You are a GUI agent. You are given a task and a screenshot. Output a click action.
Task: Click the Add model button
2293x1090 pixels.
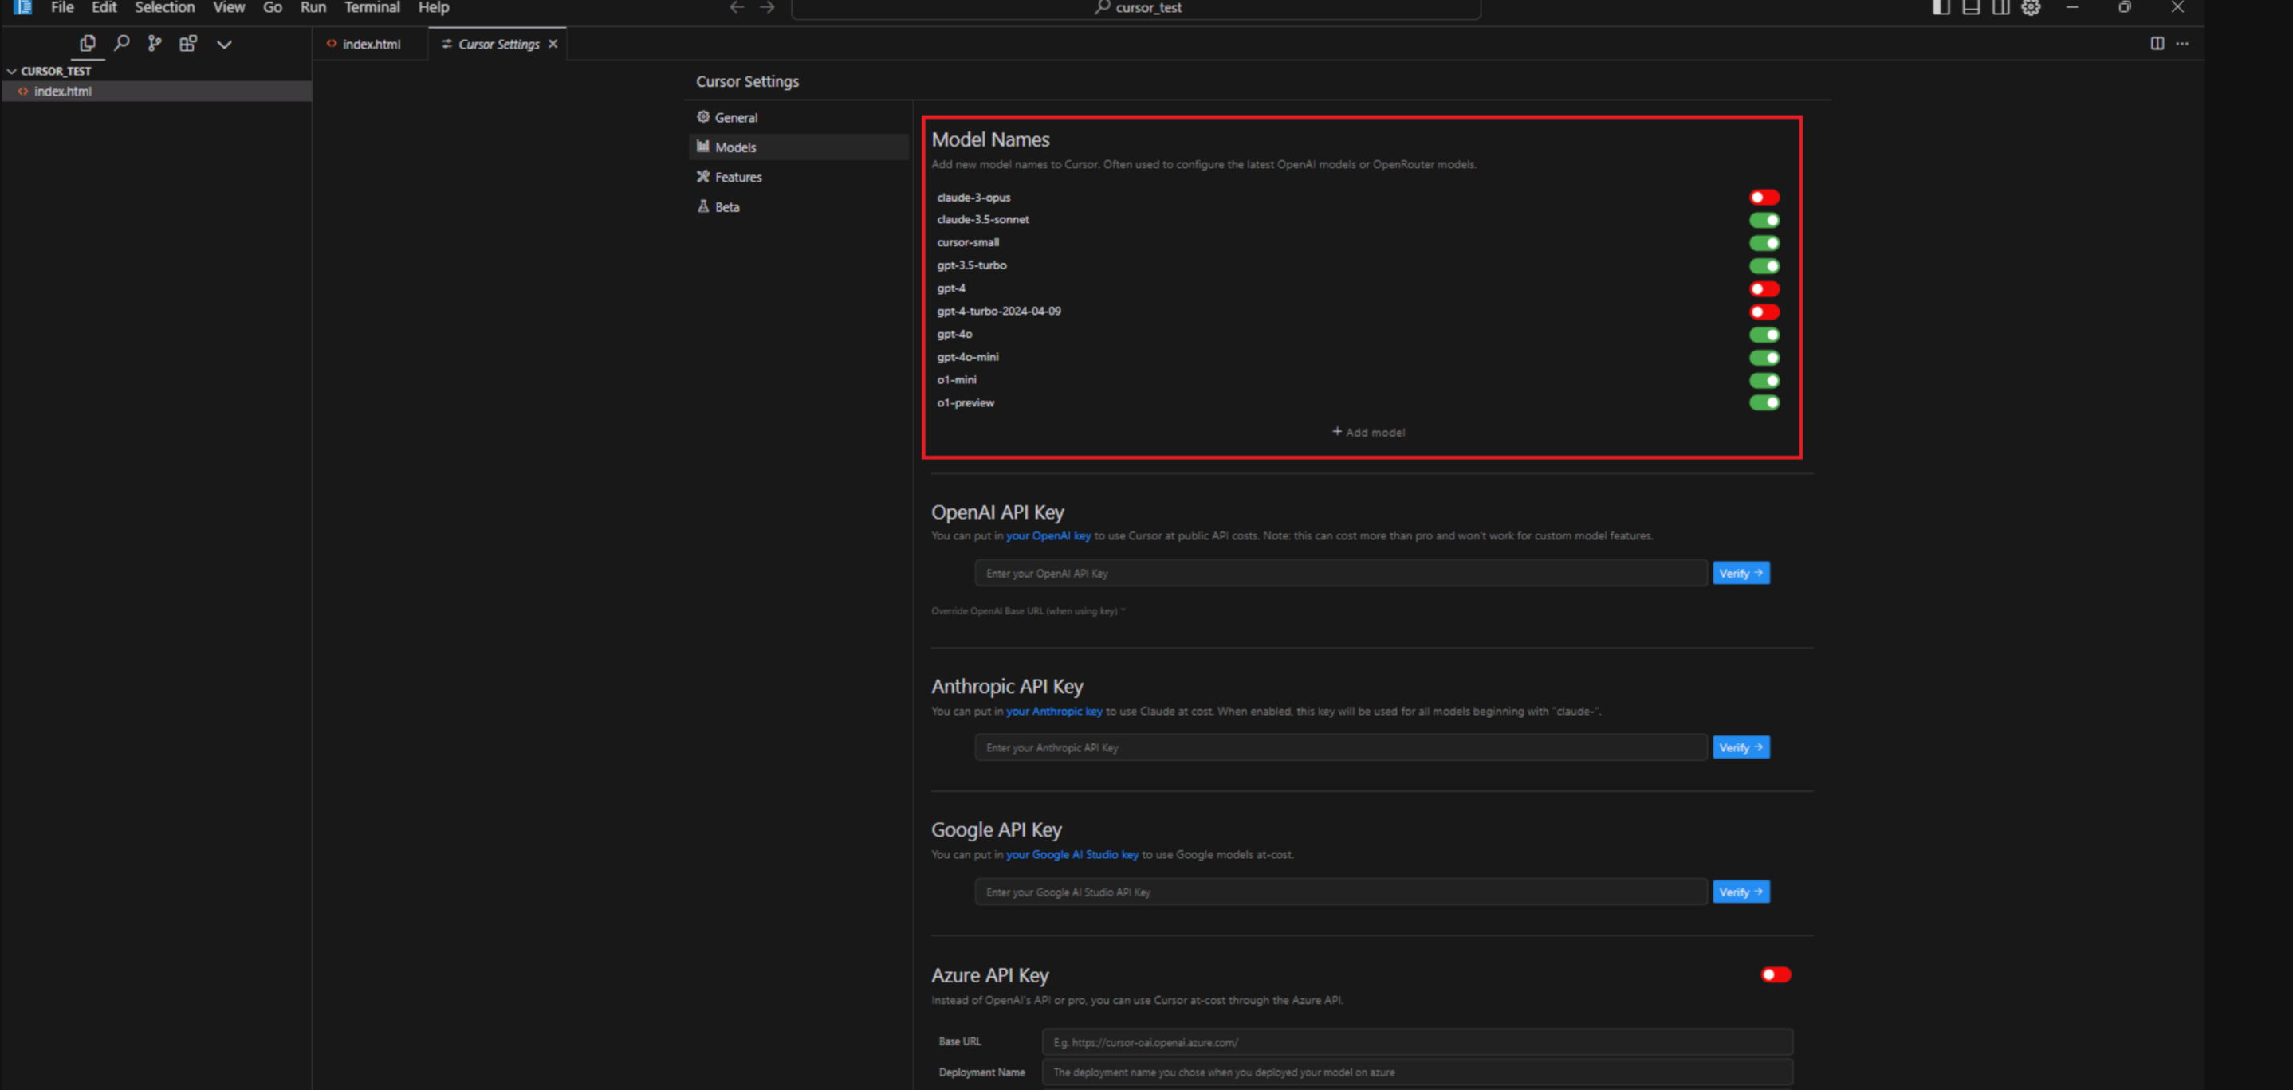point(1368,432)
